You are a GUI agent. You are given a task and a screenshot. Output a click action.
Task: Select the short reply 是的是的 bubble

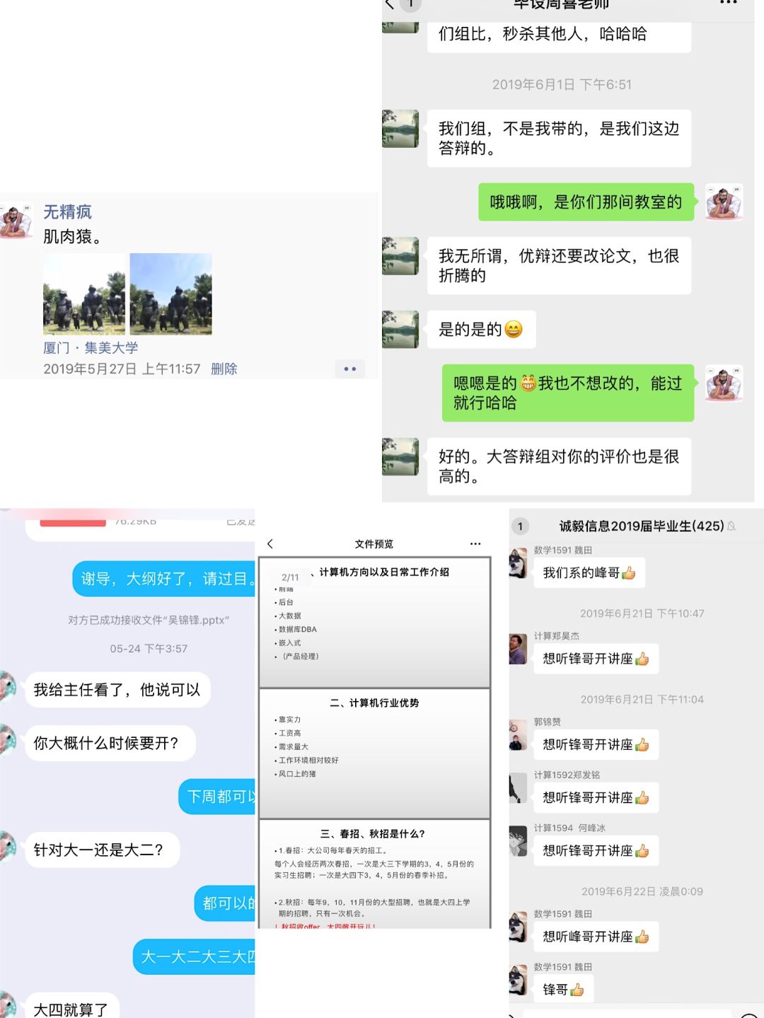(x=481, y=329)
